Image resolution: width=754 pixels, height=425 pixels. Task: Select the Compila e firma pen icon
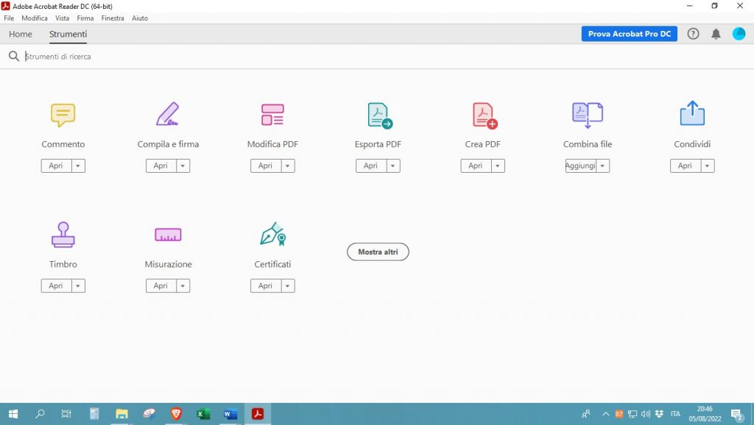coord(168,115)
